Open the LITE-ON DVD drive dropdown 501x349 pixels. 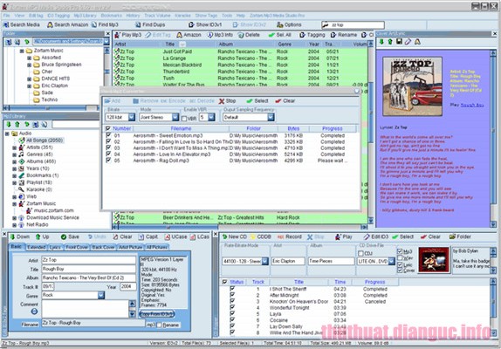pyautogui.click(x=391, y=261)
